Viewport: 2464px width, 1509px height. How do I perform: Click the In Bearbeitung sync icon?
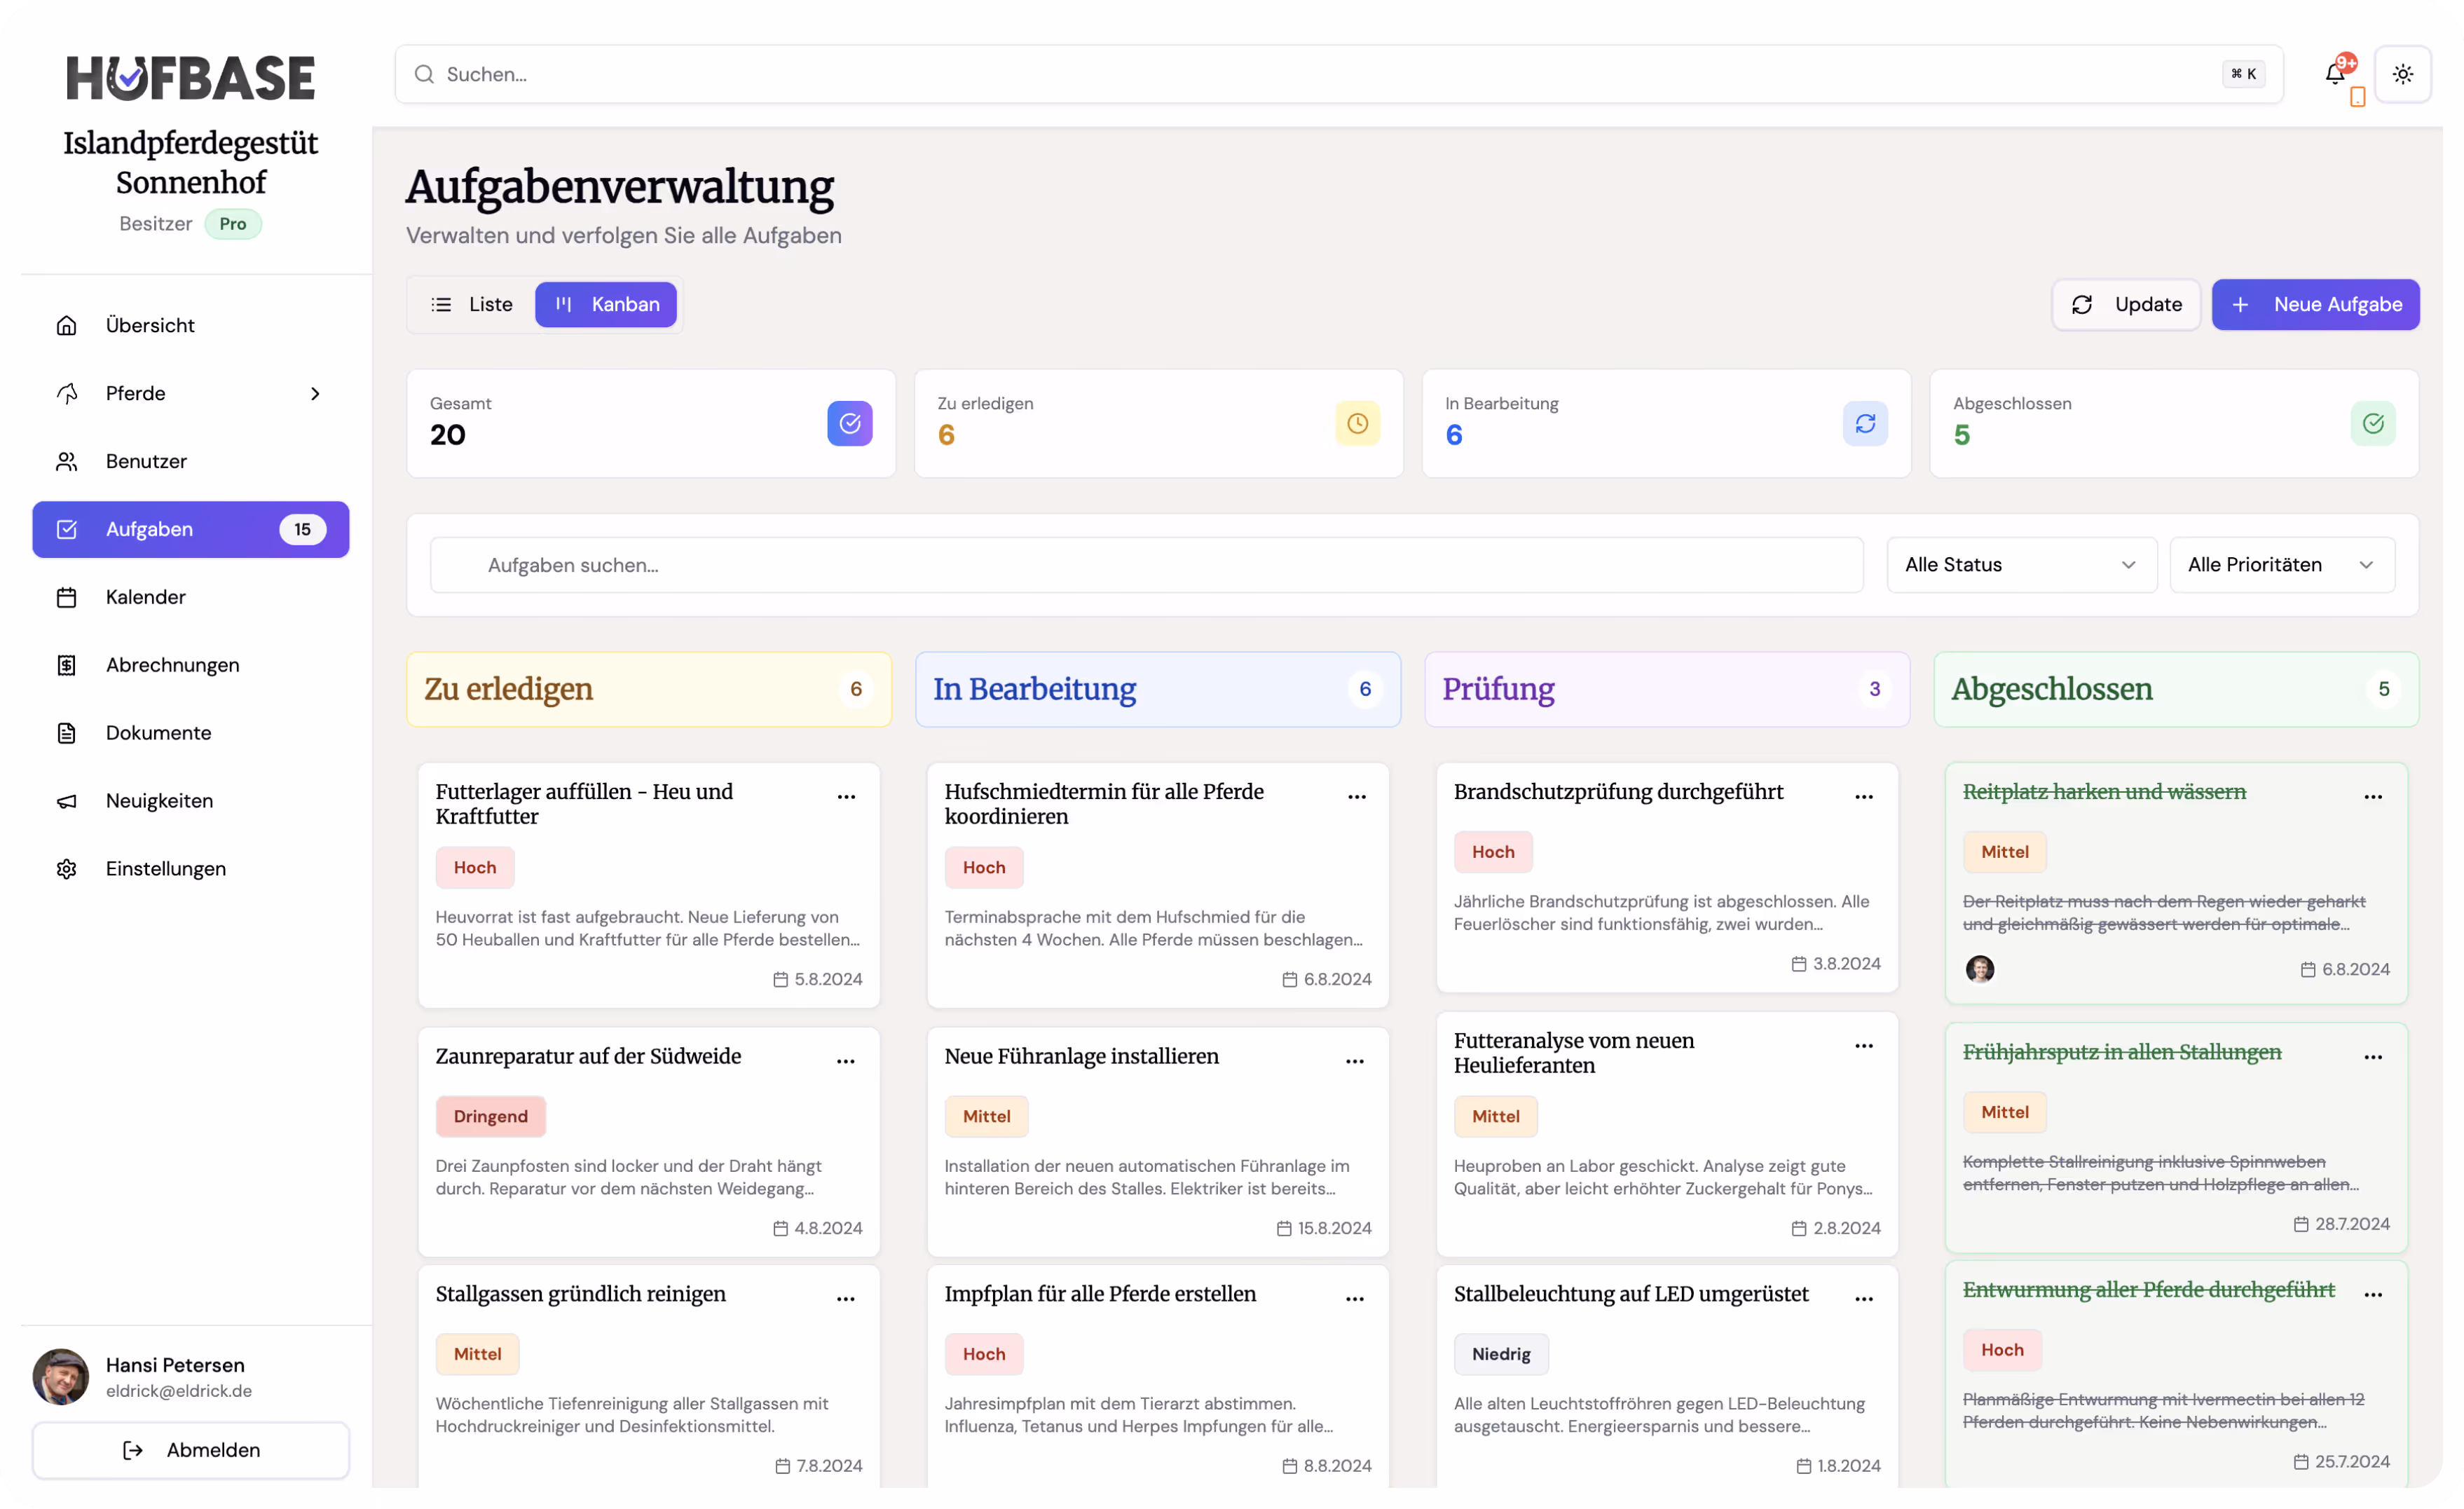point(1865,424)
